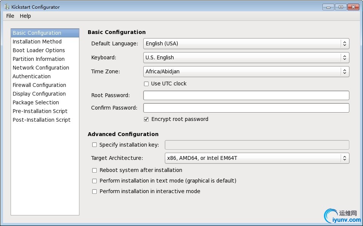Enable Reboot system after installation
This screenshot has height=226, width=363.
[95, 170]
